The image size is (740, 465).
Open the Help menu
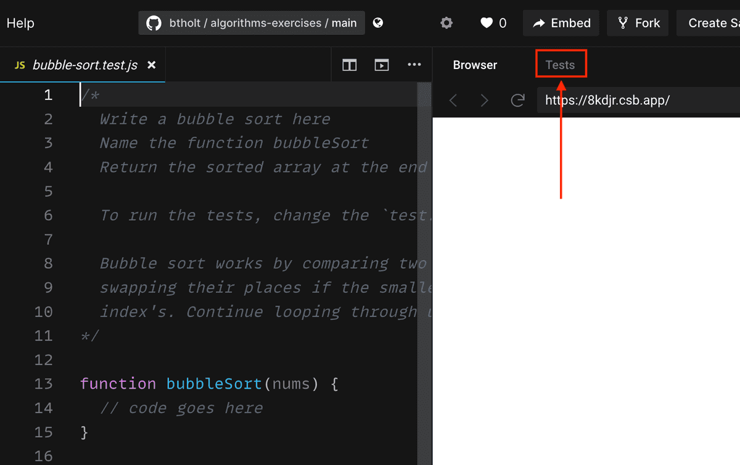tap(20, 23)
